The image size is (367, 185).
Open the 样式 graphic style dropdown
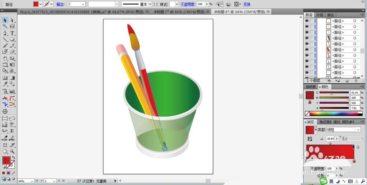click(177, 4)
